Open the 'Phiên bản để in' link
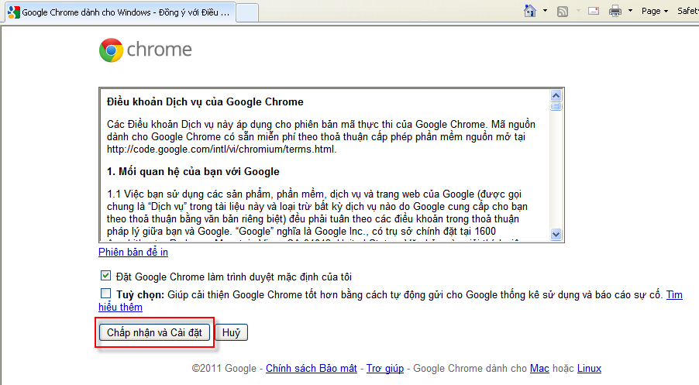 133,252
